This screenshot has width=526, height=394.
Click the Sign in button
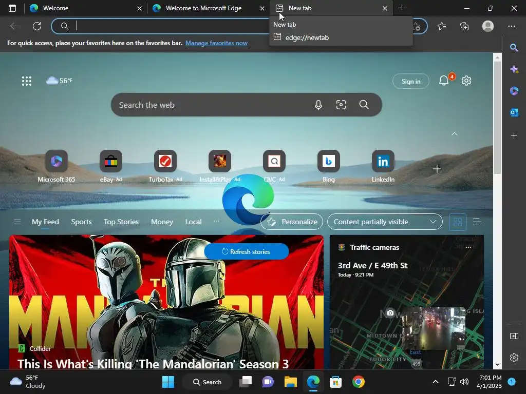coord(411,82)
